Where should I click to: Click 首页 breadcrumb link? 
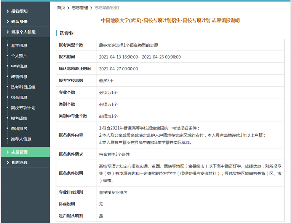61,8
